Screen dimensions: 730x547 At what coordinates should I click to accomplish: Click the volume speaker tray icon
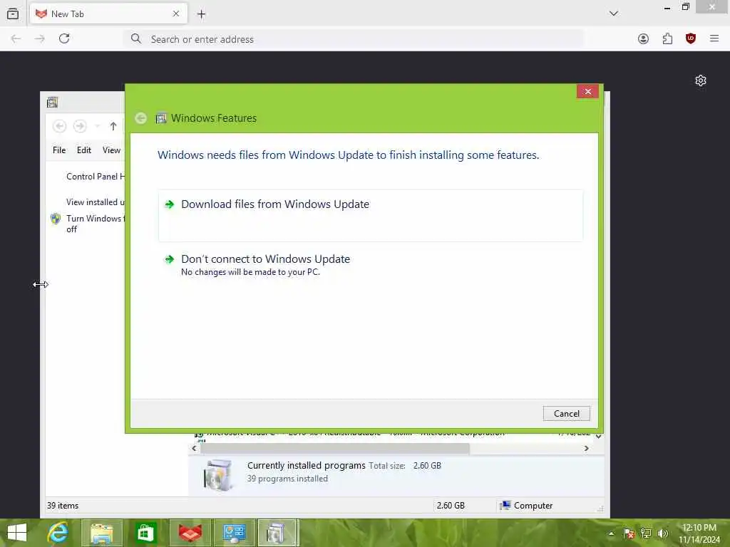(x=662, y=533)
